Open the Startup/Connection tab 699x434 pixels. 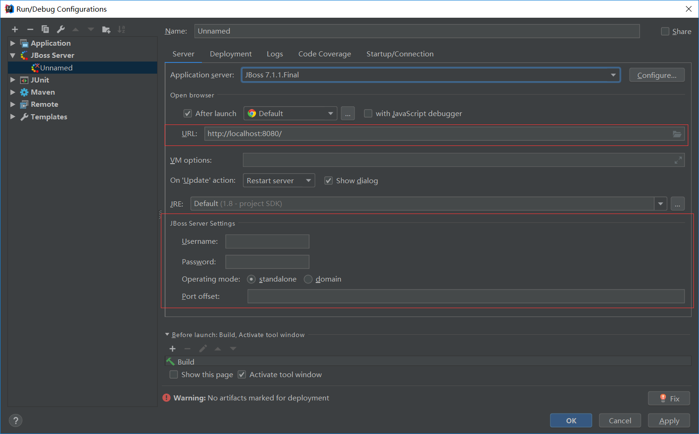point(400,54)
